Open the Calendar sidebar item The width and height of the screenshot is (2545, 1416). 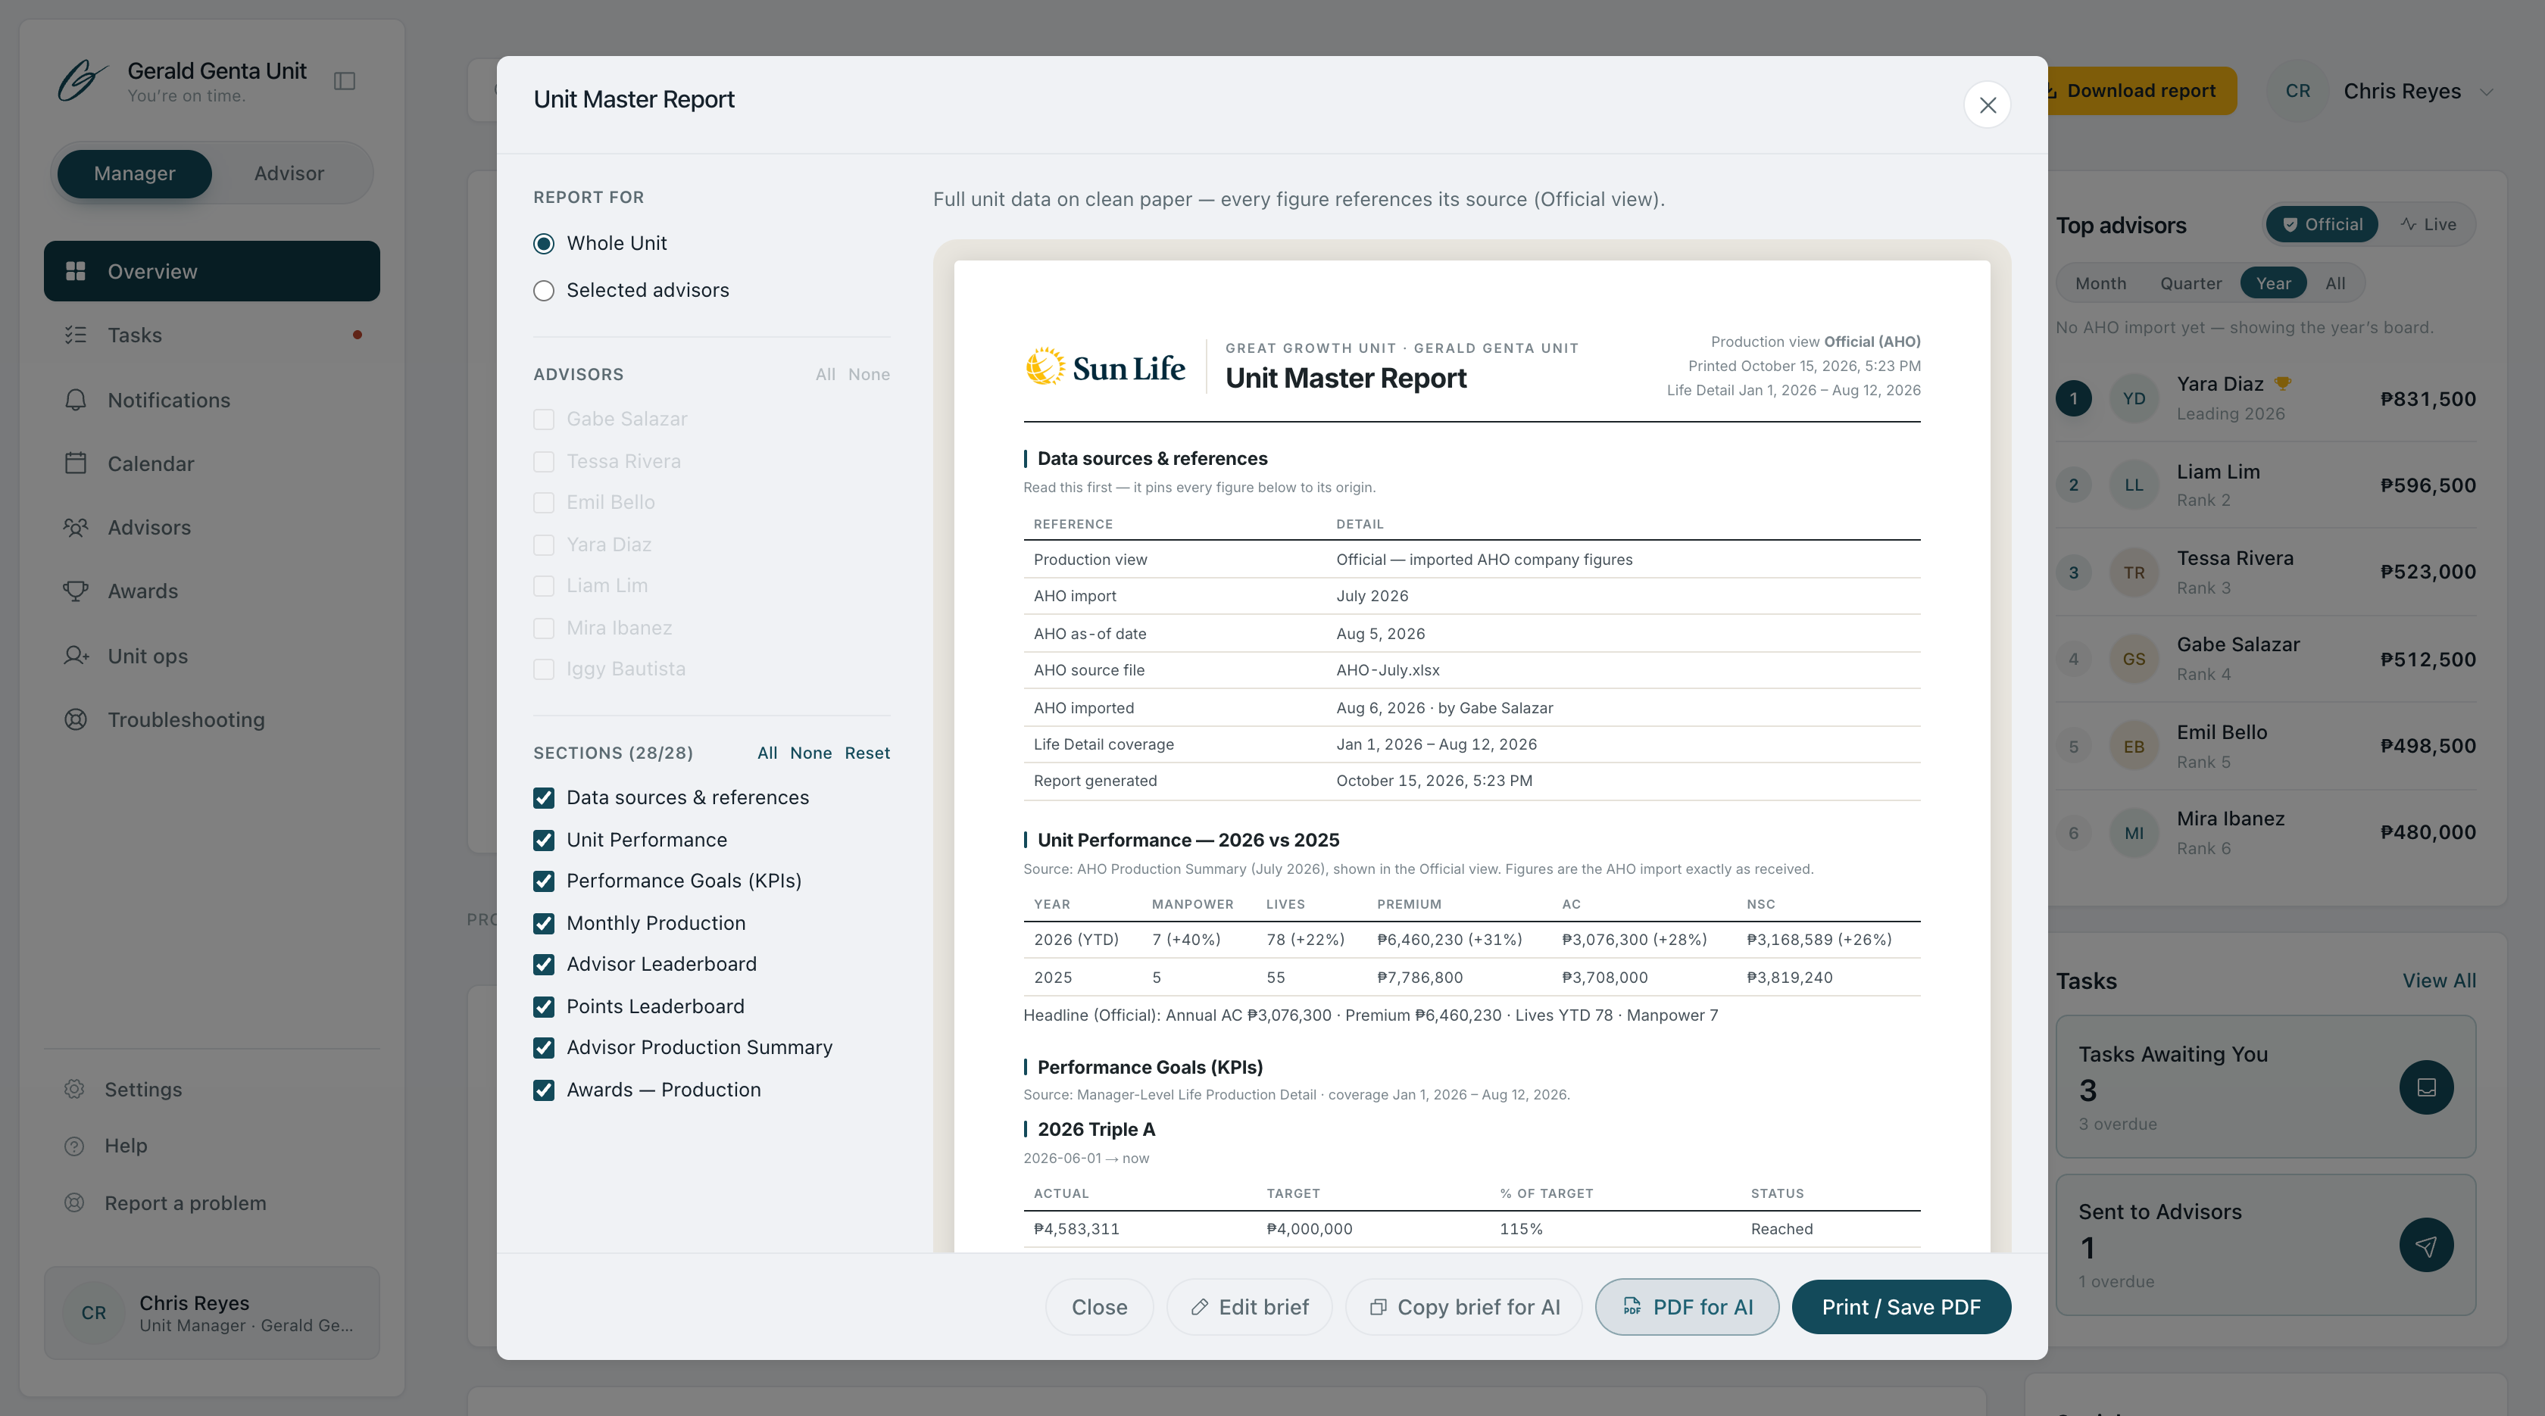tap(211, 463)
